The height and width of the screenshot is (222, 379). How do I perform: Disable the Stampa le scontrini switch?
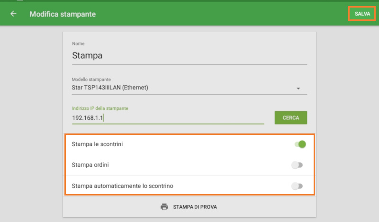point(299,144)
